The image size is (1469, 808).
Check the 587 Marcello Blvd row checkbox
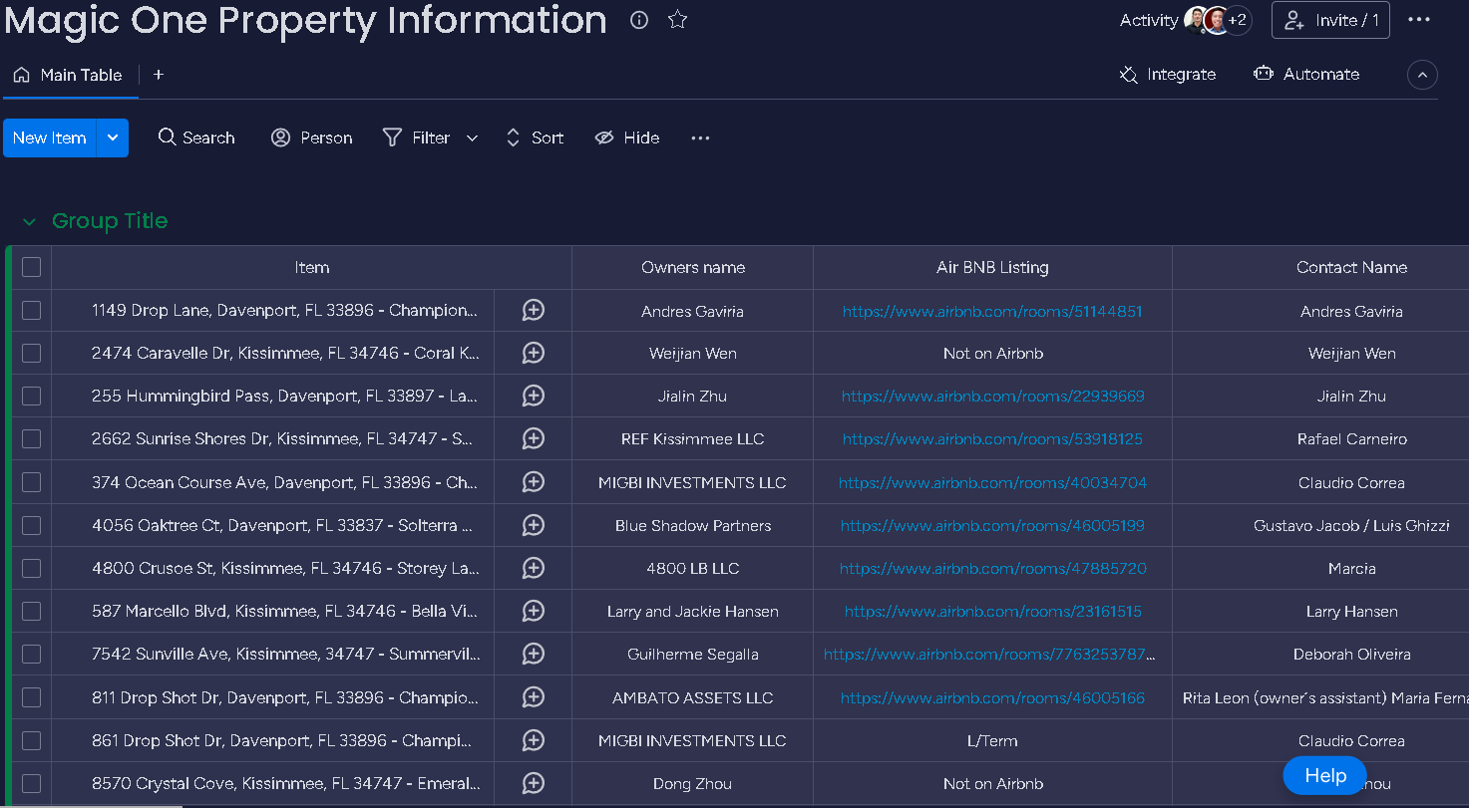click(32, 612)
